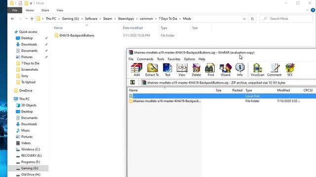Screen dimensions: 316x177
Task: Open Sony folder in navigation pane
Action: click(x=25, y=76)
